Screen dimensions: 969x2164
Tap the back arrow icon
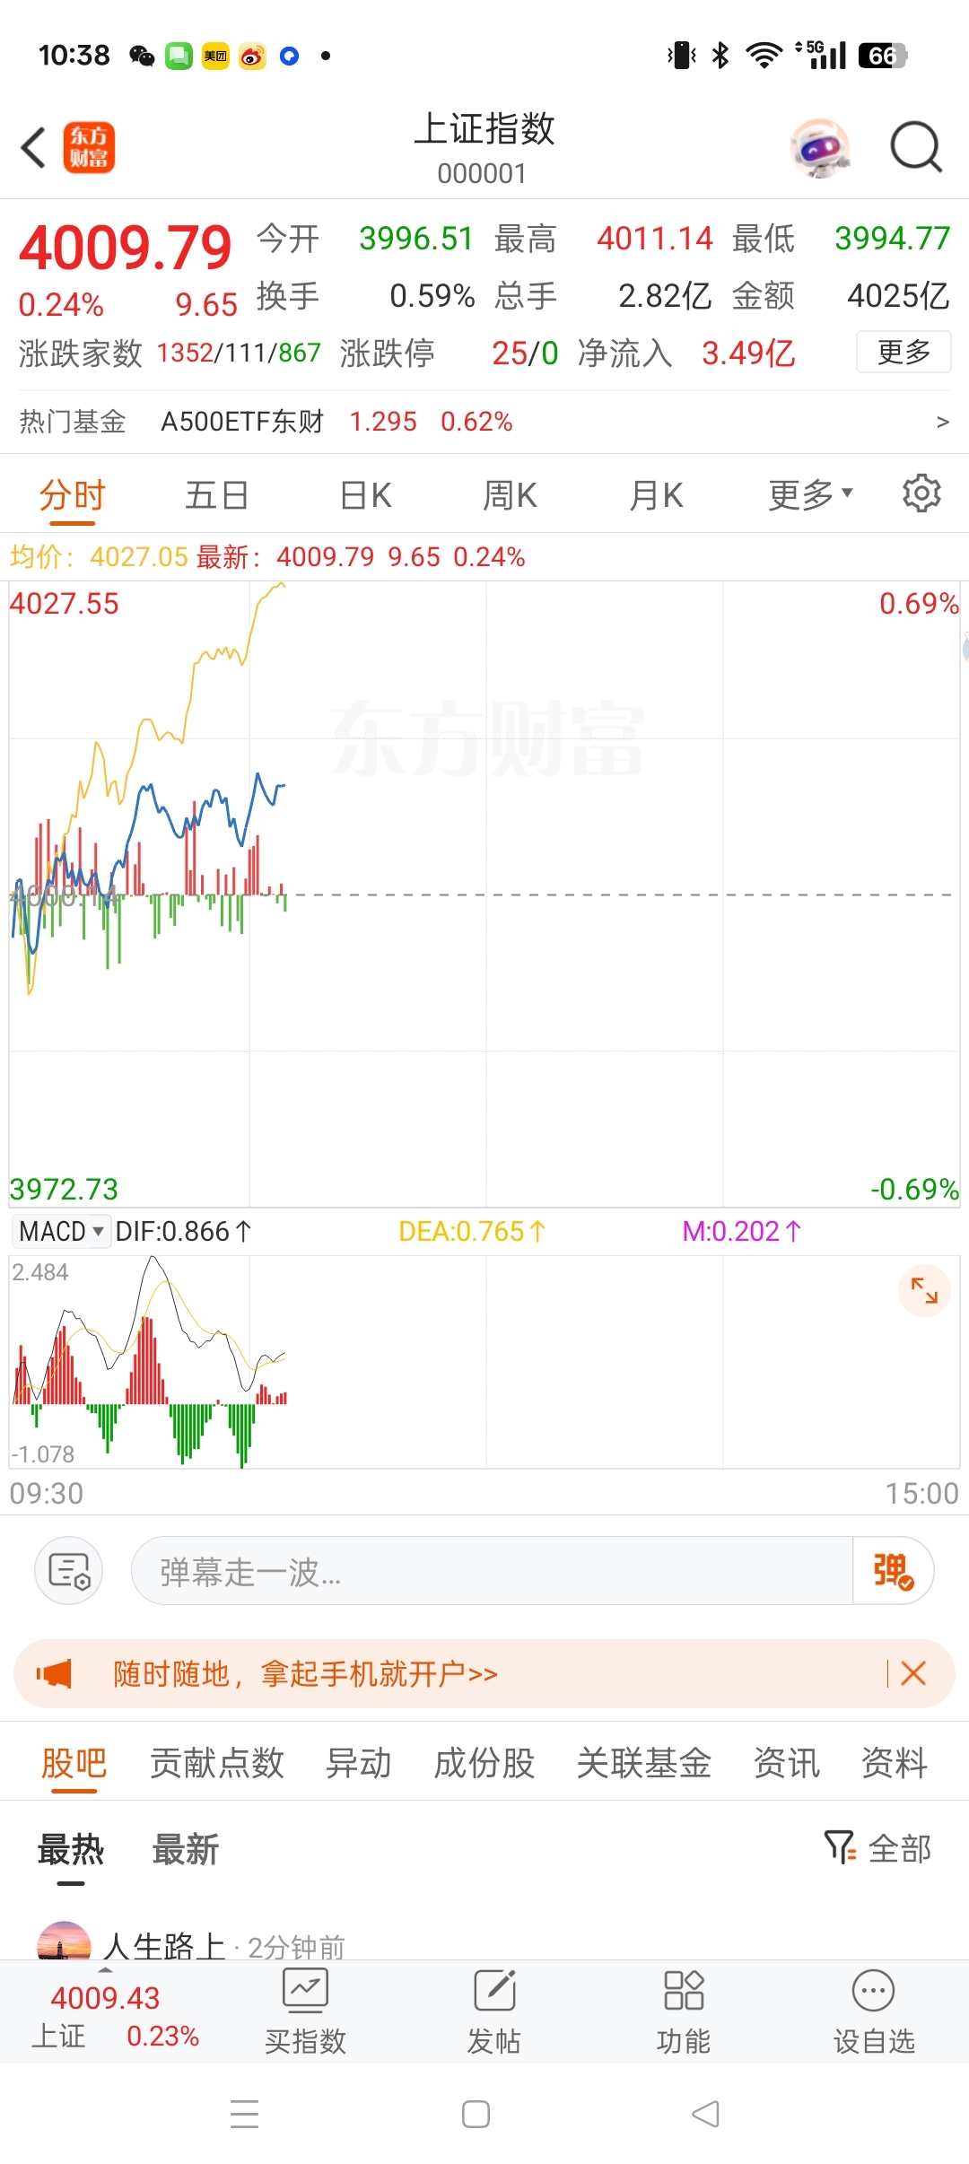(33, 148)
